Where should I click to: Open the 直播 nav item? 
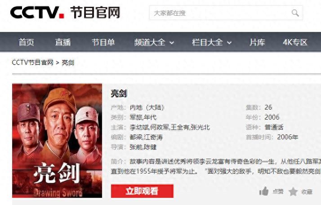(x=63, y=42)
